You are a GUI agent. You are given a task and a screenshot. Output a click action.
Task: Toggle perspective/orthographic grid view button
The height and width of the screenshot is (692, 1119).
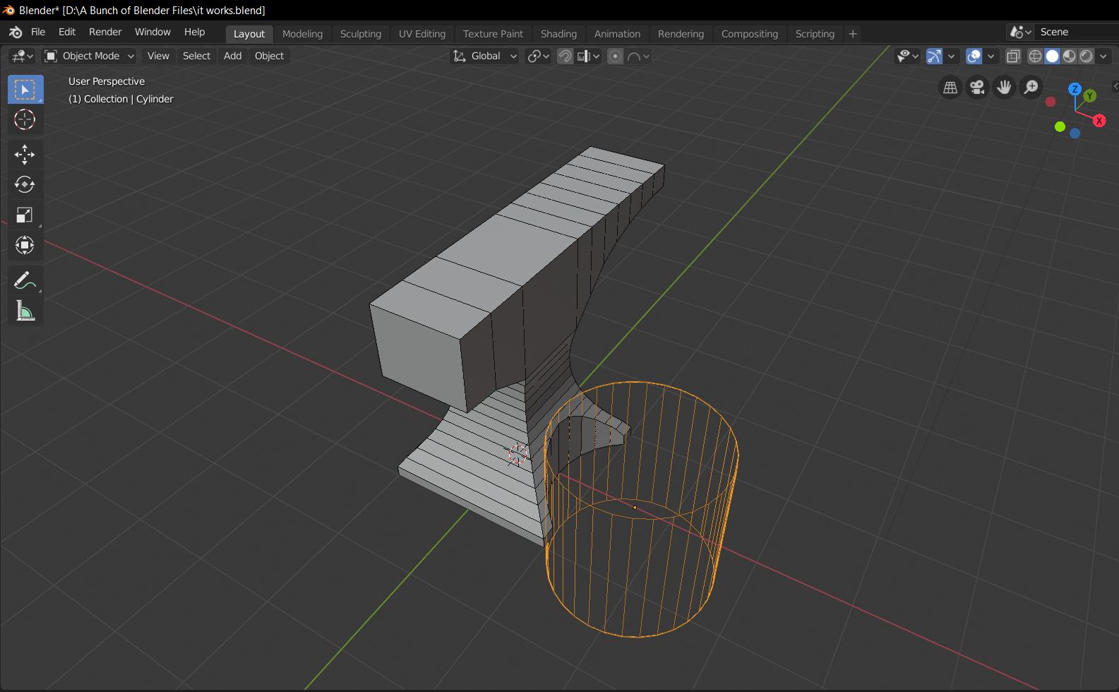point(950,88)
